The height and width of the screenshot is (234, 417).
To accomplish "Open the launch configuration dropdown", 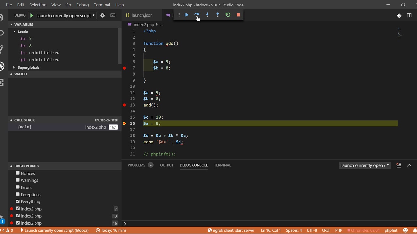I will pyautogui.click(x=65, y=15).
